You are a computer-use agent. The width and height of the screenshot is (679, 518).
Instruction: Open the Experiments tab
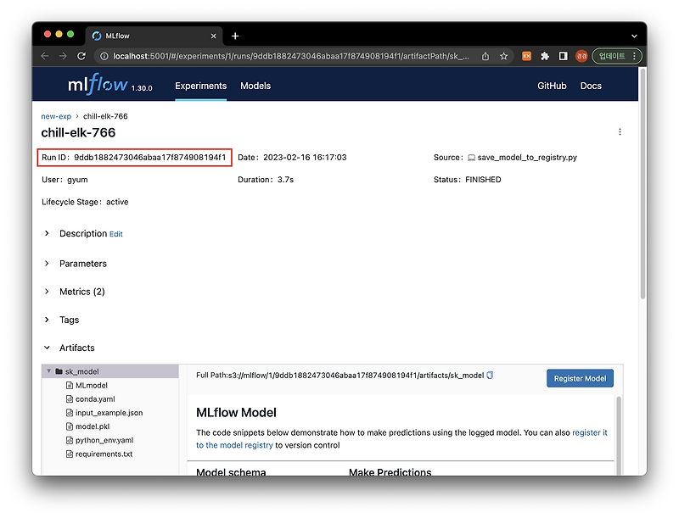(200, 86)
